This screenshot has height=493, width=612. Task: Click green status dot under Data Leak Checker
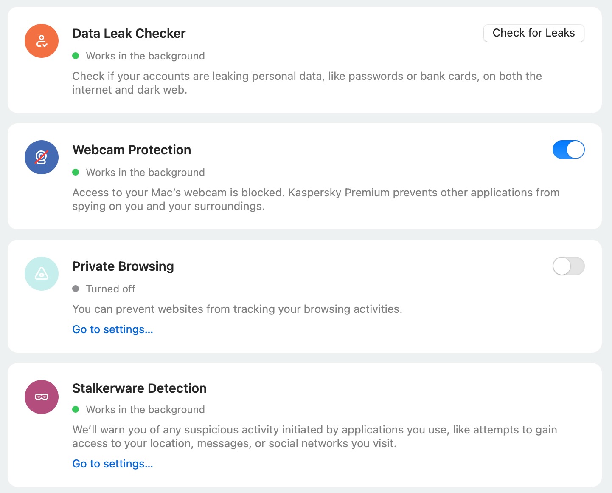click(76, 56)
